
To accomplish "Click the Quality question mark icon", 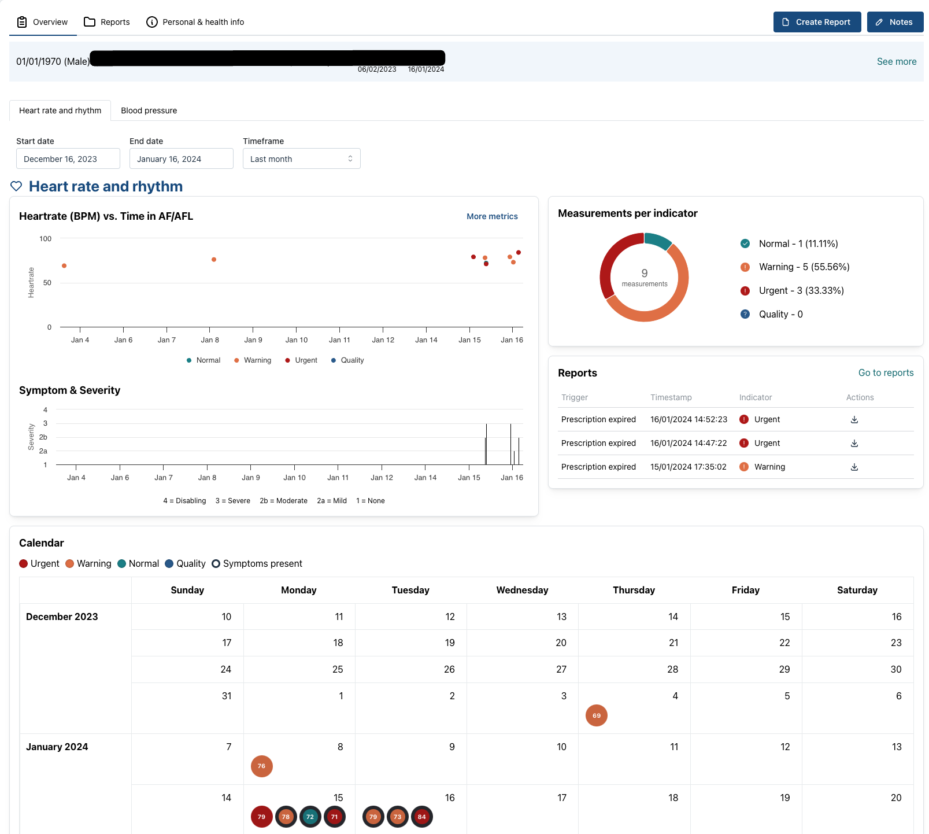I will [x=745, y=314].
